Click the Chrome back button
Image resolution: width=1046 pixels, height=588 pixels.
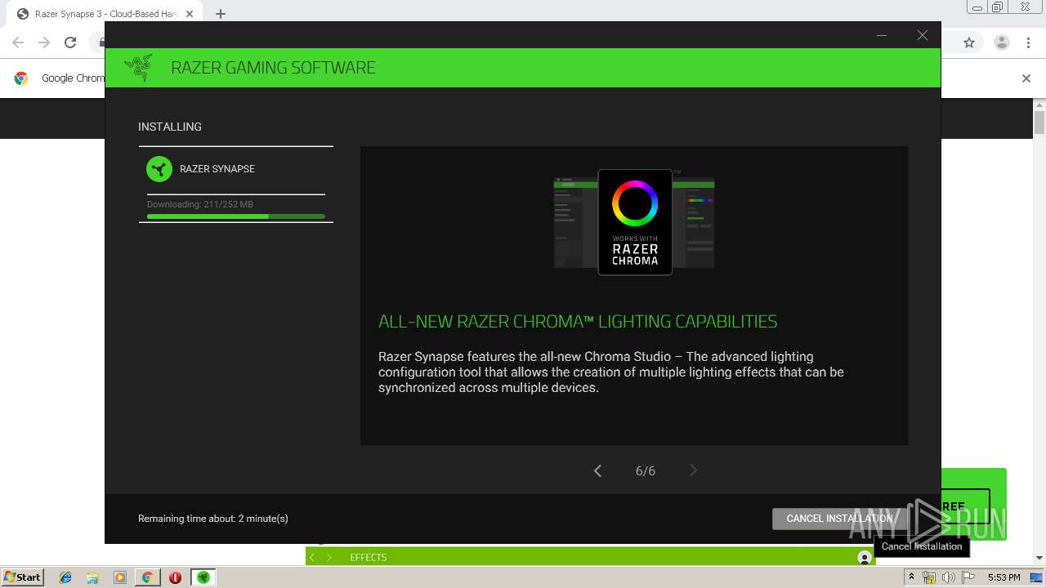click(x=18, y=42)
